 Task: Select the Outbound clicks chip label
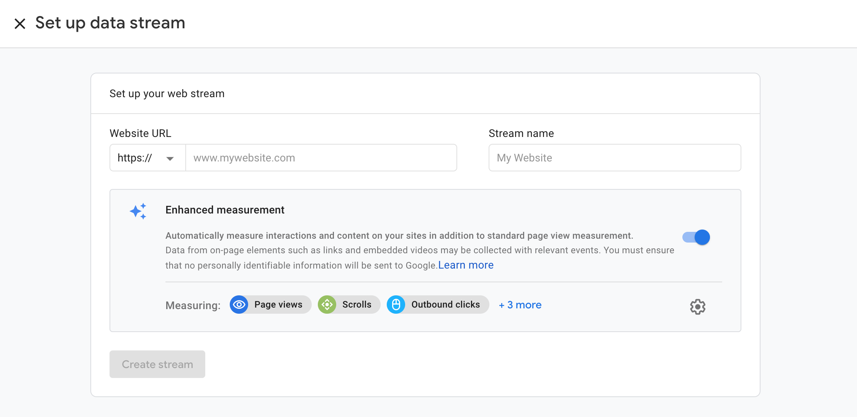[x=446, y=305]
